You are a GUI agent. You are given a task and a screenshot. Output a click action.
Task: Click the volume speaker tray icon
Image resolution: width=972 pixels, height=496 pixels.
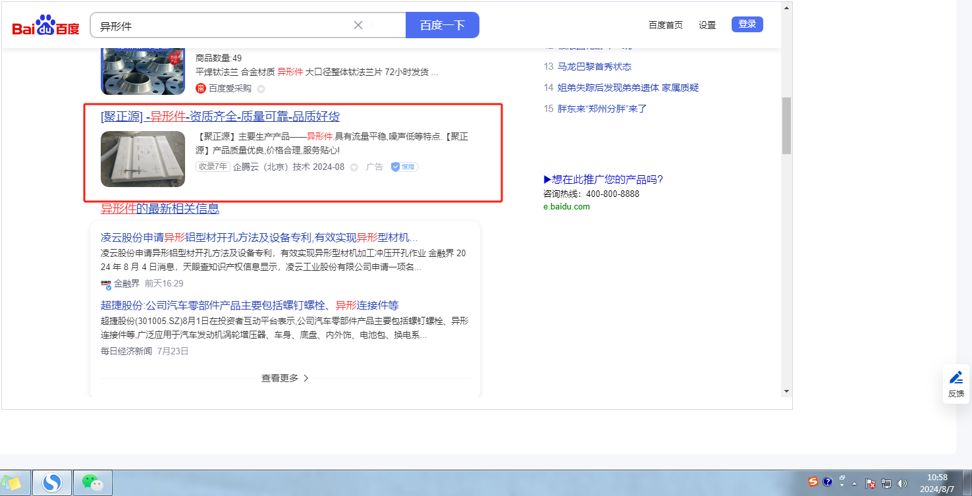tap(902, 483)
